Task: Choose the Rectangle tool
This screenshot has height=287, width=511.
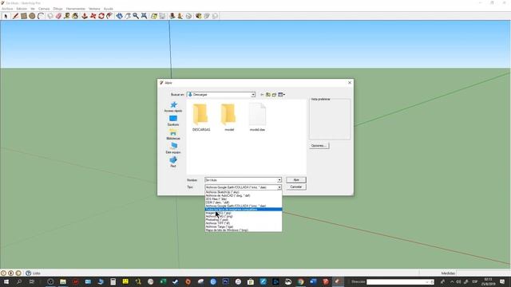Action: [24, 16]
